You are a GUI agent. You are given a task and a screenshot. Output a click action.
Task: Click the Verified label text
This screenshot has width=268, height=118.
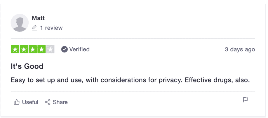click(79, 49)
